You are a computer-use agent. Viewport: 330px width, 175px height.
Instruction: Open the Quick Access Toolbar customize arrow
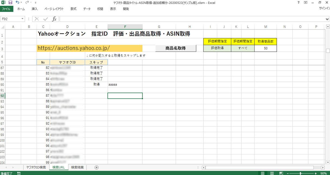pos(35,3)
